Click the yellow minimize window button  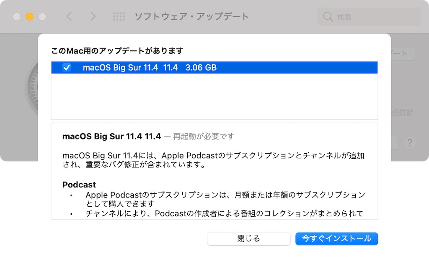tap(30, 17)
